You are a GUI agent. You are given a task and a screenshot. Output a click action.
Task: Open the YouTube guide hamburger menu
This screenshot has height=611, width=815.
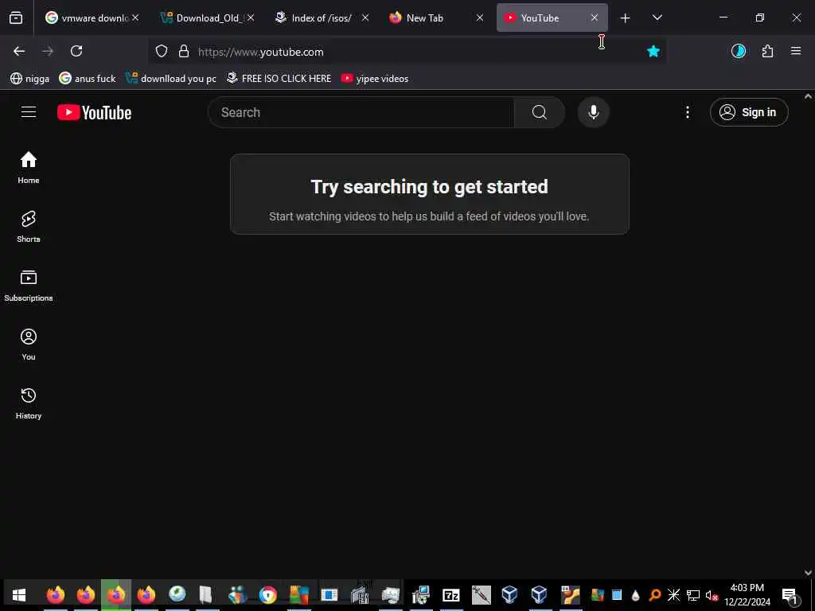29,112
